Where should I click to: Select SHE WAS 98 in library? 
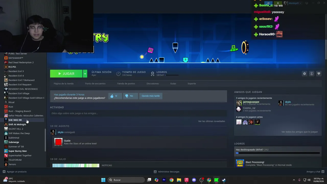coord(15,120)
